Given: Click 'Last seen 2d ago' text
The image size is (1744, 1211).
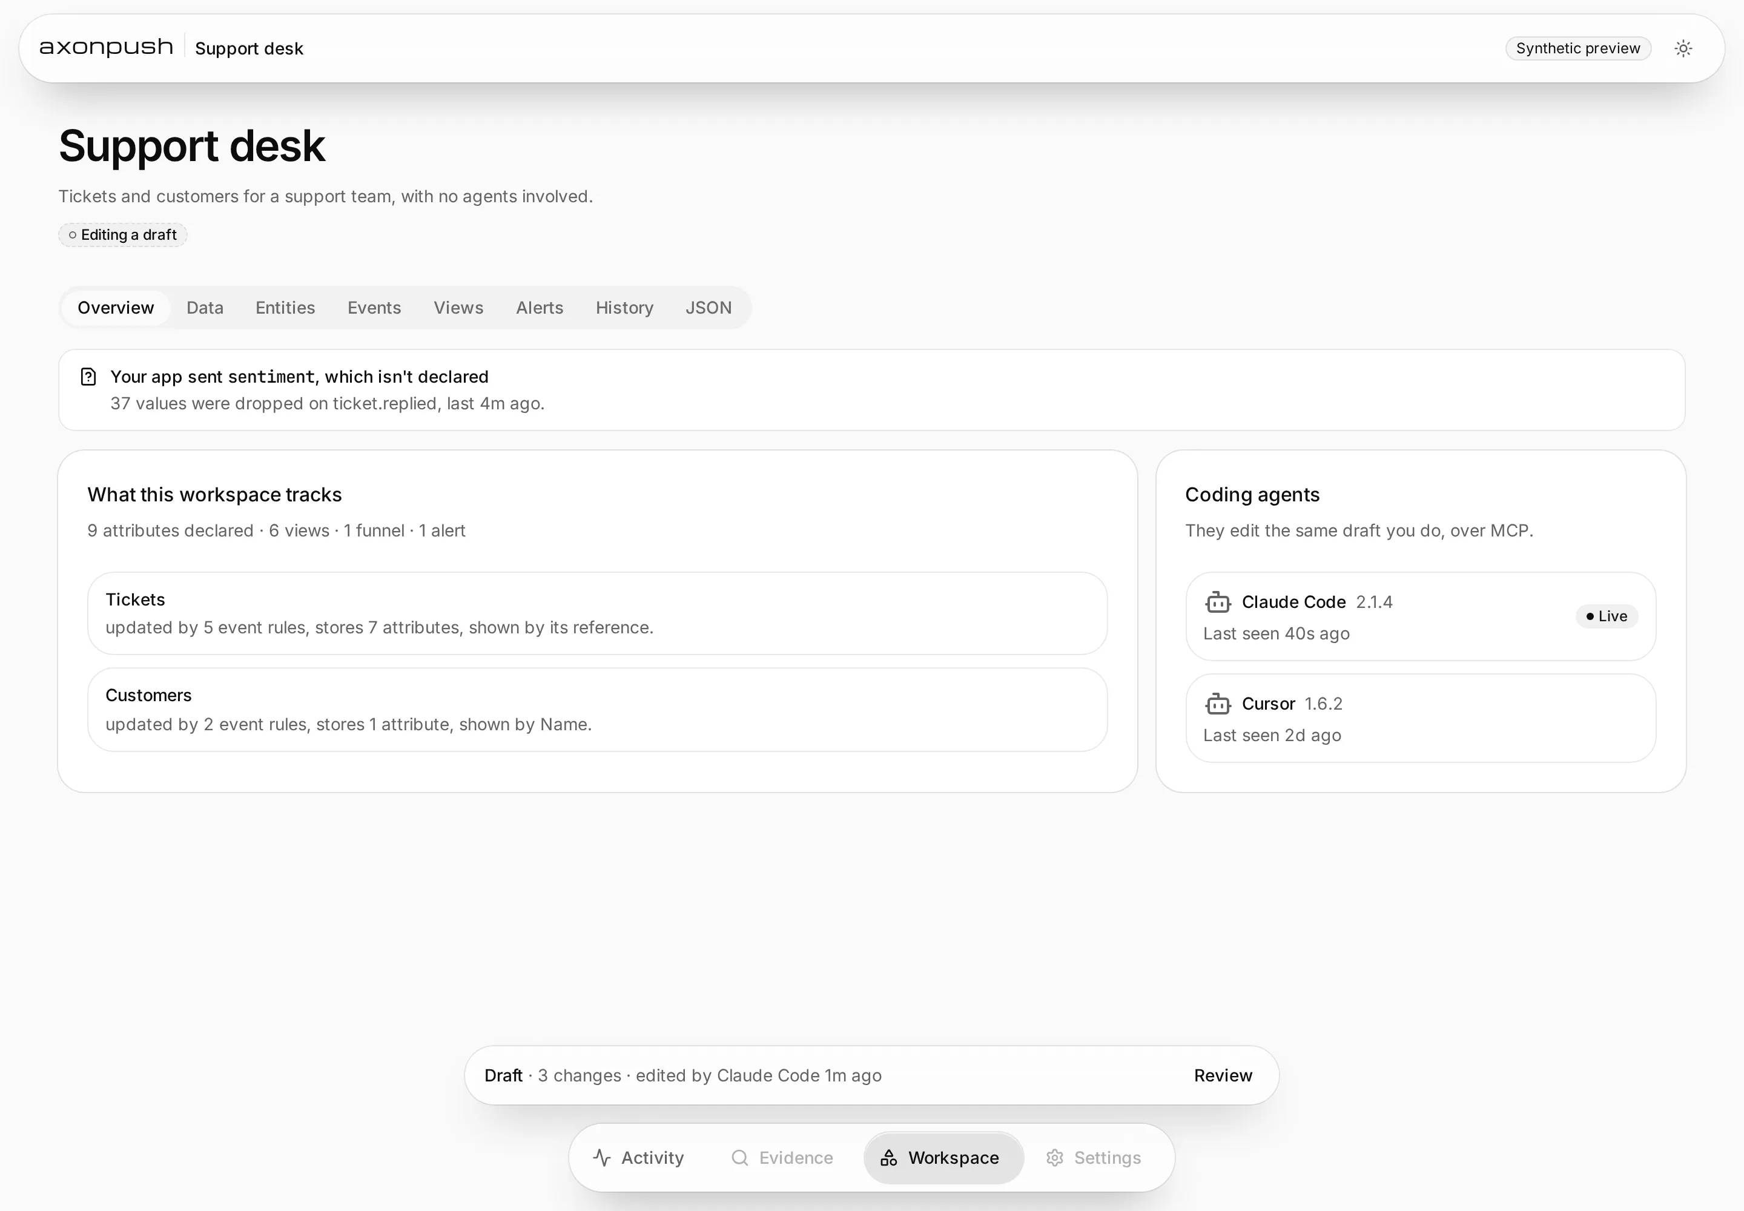Looking at the screenshot, I should (1272, 735).
